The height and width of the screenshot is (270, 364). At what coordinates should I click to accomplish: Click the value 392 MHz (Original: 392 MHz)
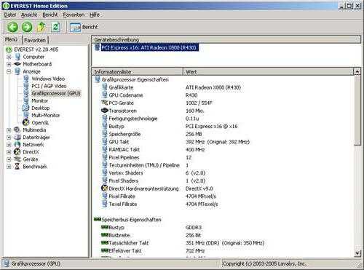coord(218,142)
